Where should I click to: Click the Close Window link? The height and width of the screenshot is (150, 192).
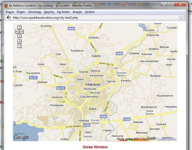[x=95, y=147]
